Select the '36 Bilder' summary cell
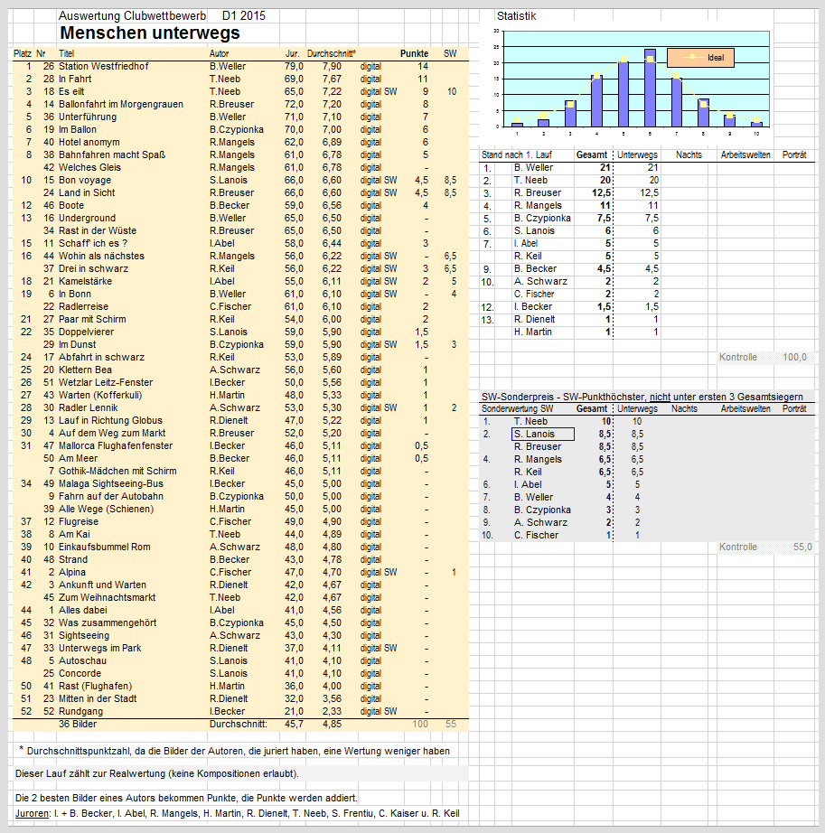Screen dimensions: 825x833 [x=78, y=724]
